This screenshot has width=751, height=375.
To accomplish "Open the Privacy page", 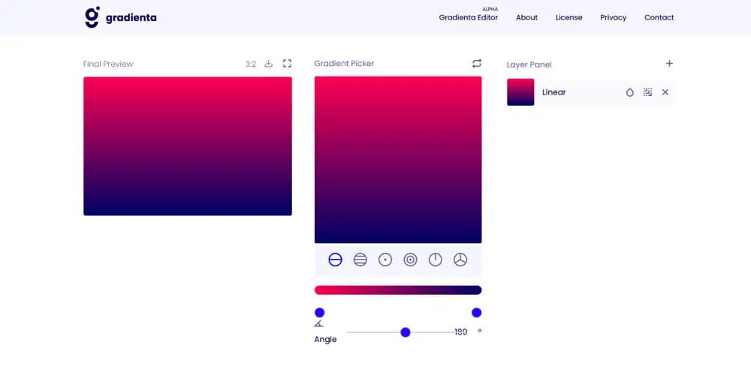I will [x=613, y=18].
